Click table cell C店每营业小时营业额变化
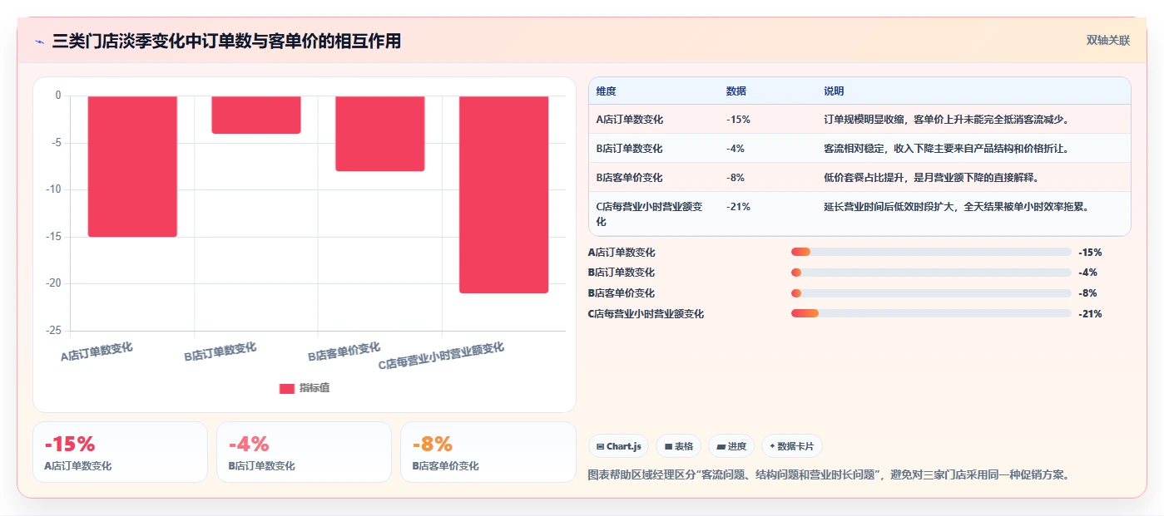The height and width of the screenshot is (516, 1164). tap(649, 214)
